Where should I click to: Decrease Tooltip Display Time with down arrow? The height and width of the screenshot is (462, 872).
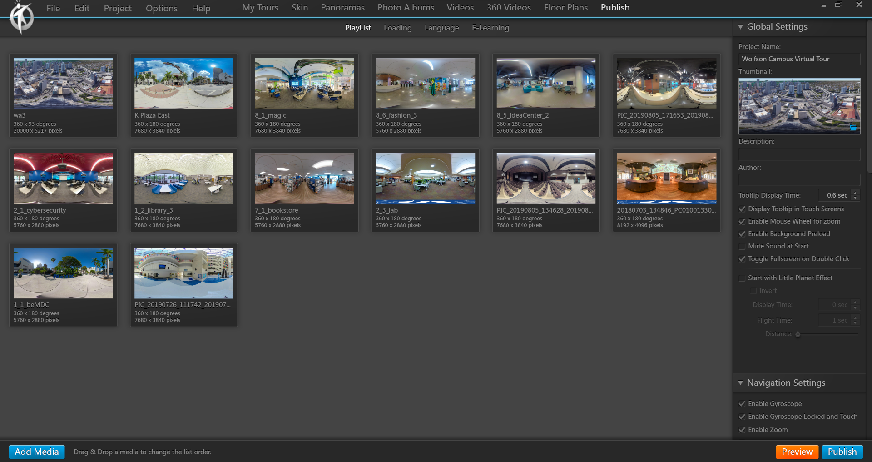click(x=855, y=198)
